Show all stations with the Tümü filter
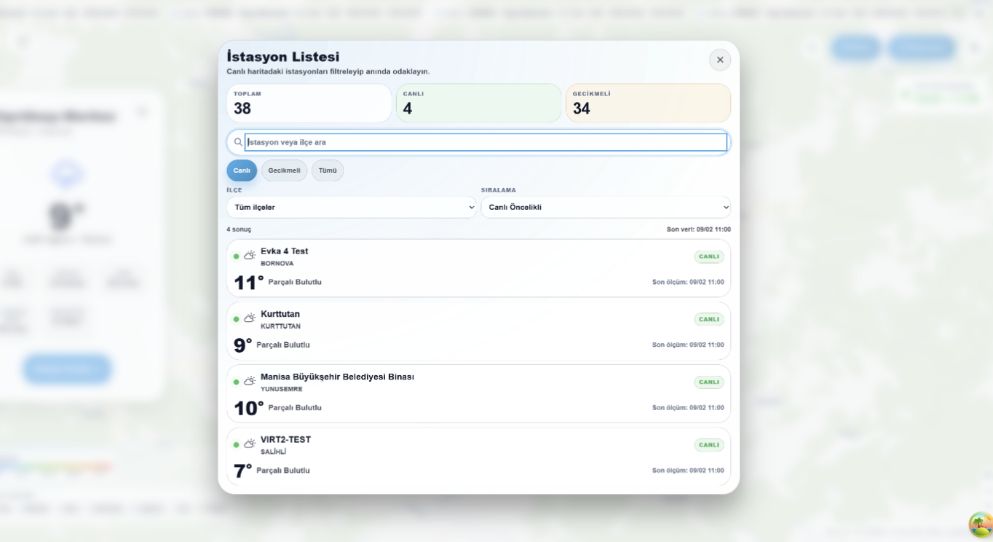This screenshot has width=993, height=542. point(328,170)
